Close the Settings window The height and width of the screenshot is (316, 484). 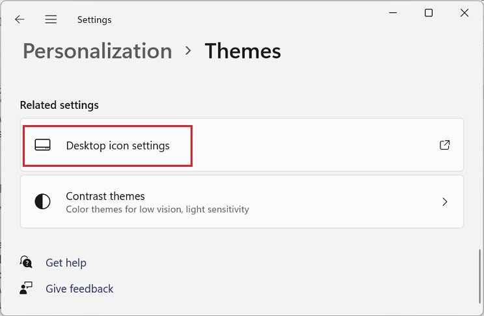[x=464, y=13]
